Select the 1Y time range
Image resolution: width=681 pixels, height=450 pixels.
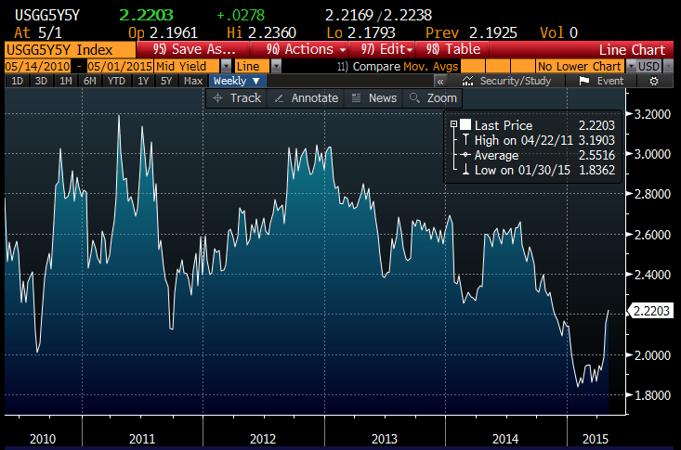[142, 82]
